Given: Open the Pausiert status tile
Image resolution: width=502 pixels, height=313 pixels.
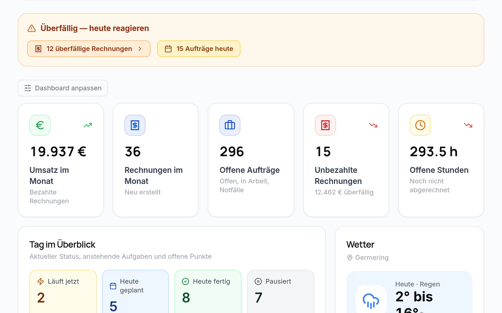Looking at the screenshot, I should coord(281,291).
